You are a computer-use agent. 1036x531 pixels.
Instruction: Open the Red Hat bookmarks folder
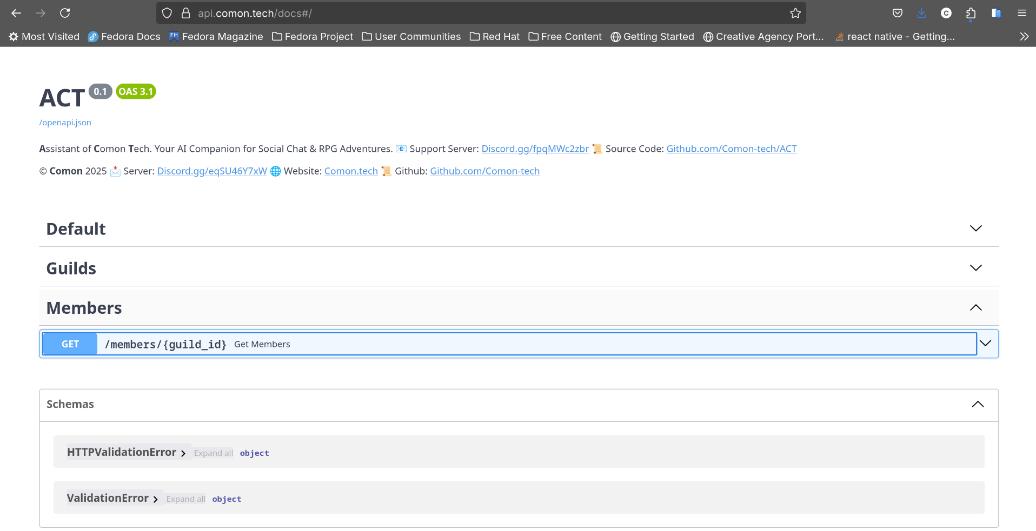[495, 37]
